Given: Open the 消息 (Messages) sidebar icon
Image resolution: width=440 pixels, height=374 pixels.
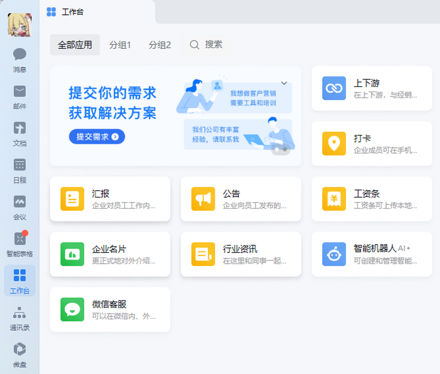Looking at the screenshot, I should click(19, 60).
